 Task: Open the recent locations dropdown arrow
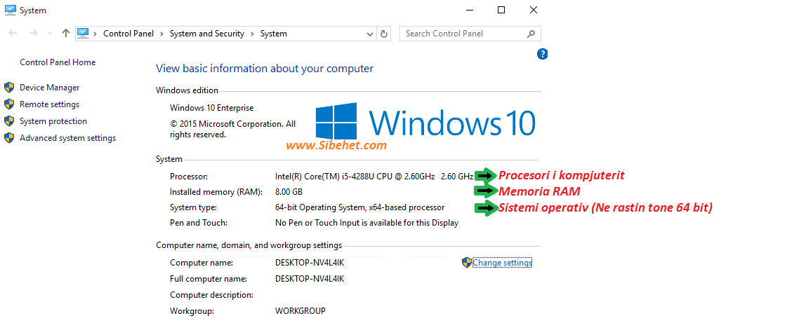pos(50,34)
